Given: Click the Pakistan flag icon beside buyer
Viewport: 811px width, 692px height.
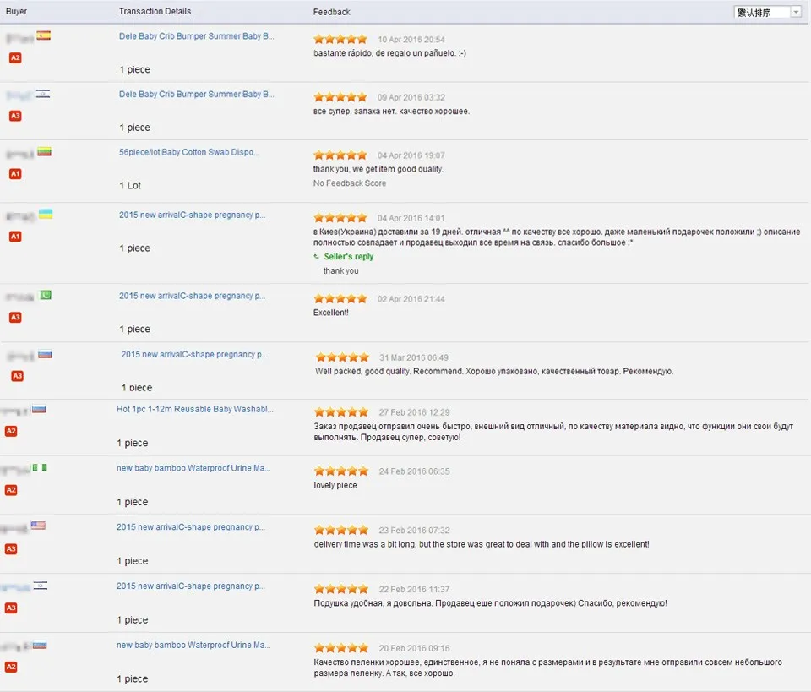Looking at the screenshot, I should click(x=46, y=295).
